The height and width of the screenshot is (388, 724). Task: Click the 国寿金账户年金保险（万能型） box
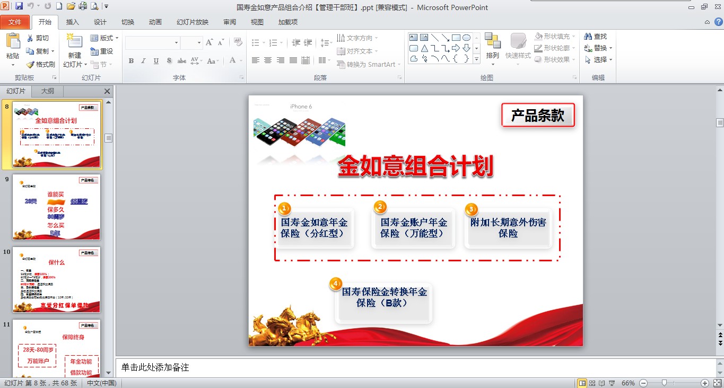pyautogui.click(x=414, y=228)
